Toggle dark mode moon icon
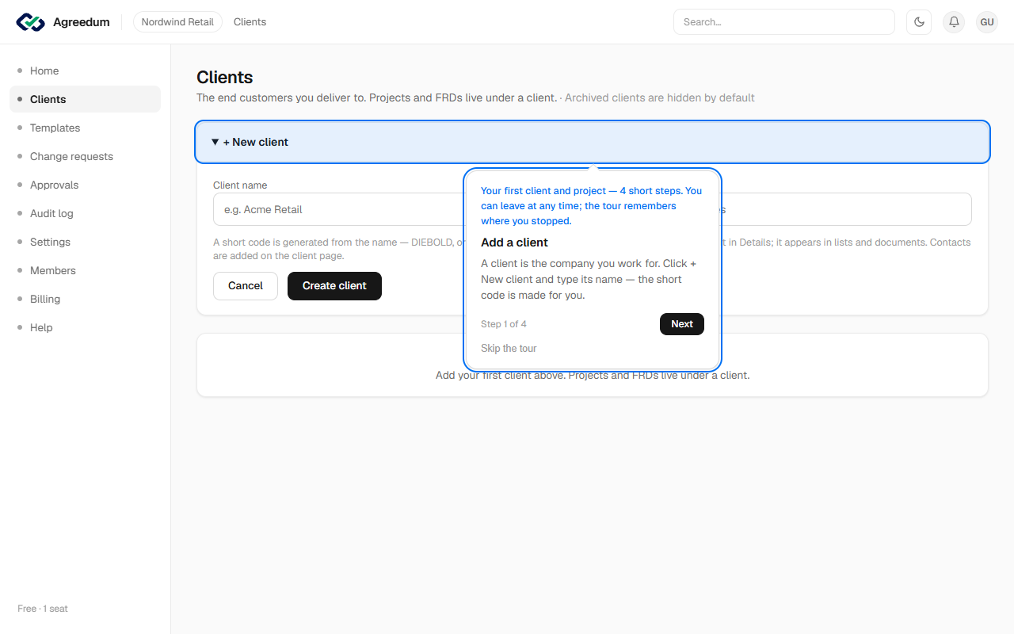 [x=919, y=22]
